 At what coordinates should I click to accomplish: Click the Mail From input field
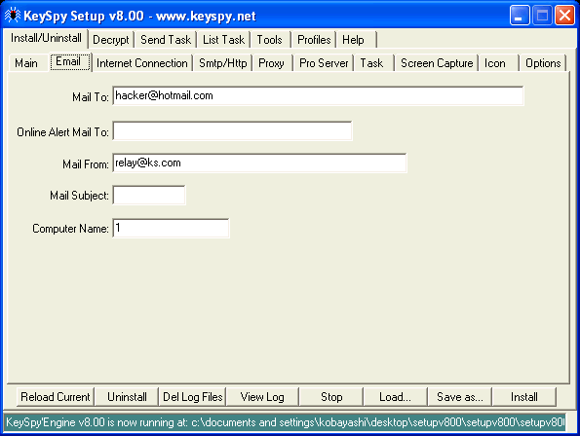pyautogui.click(x=259, y=163)
